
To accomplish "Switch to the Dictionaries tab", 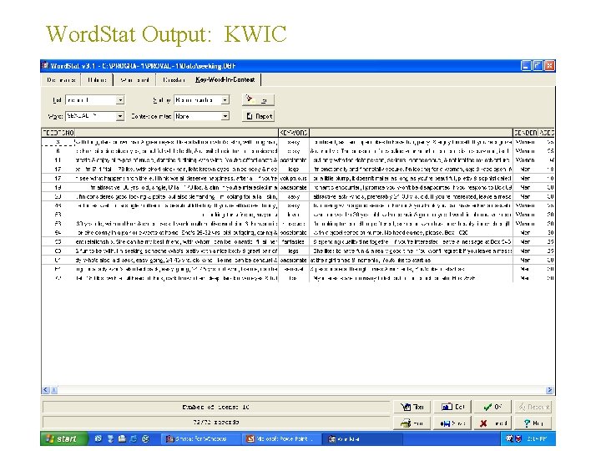I will tap(61, 80).
